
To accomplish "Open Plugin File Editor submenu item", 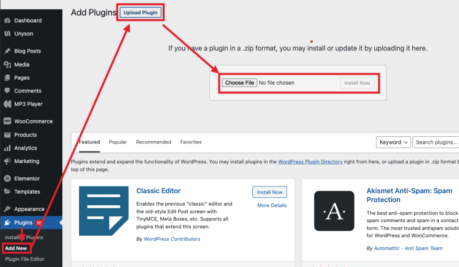I will click(x=25, y=259).
